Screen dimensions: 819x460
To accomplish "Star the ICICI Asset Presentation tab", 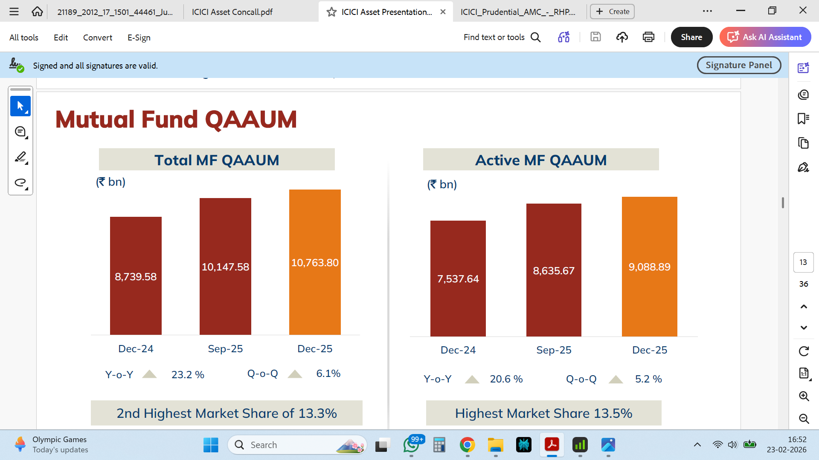I will coord(331,12).
